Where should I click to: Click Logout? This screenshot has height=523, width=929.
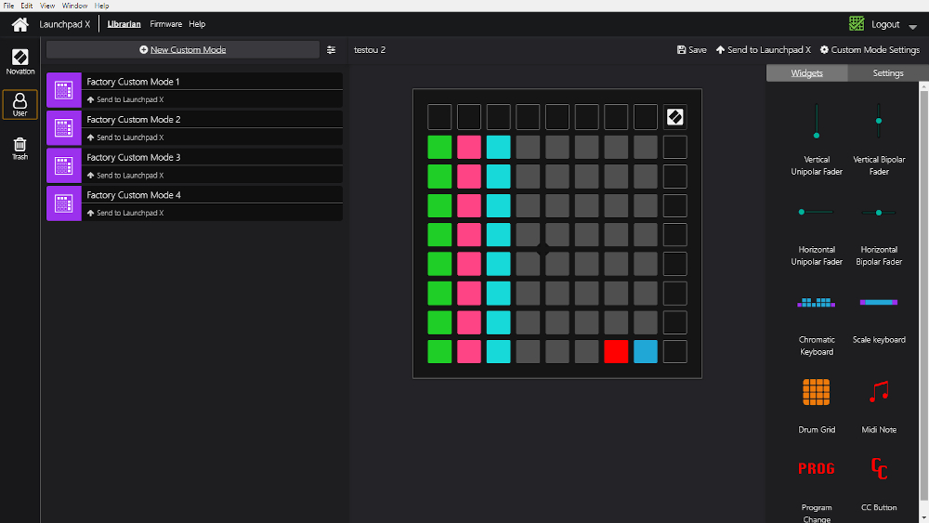[885, 24]
